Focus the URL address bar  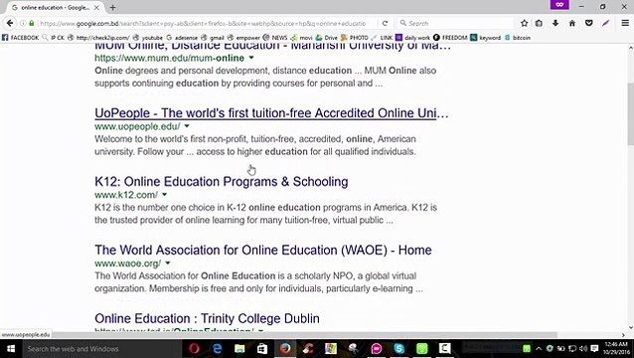(x=202, y=23)
